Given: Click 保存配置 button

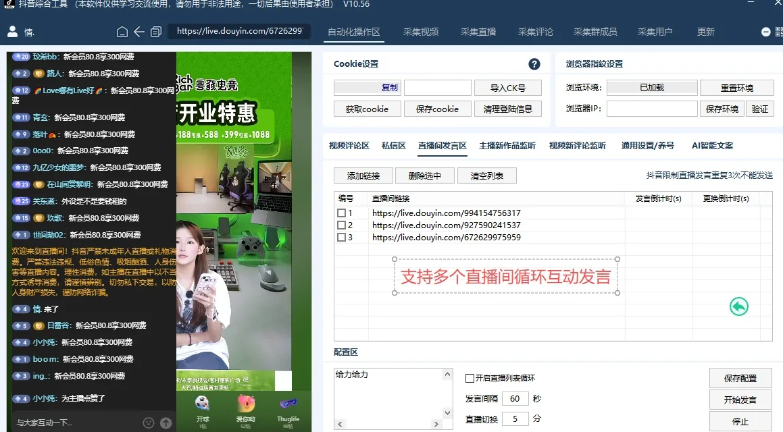Looking at the screenshot, I should pyautogui.click(x=740, y=378).
